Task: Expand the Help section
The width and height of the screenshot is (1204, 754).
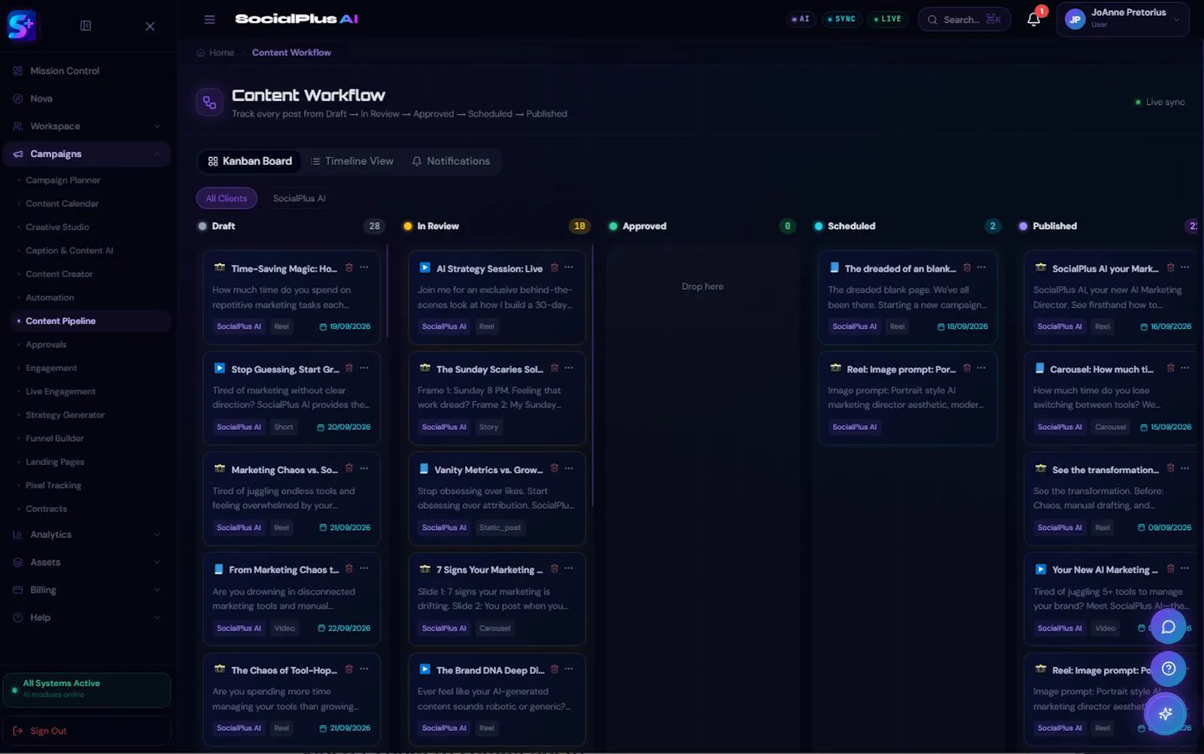Action: [87, 618]
